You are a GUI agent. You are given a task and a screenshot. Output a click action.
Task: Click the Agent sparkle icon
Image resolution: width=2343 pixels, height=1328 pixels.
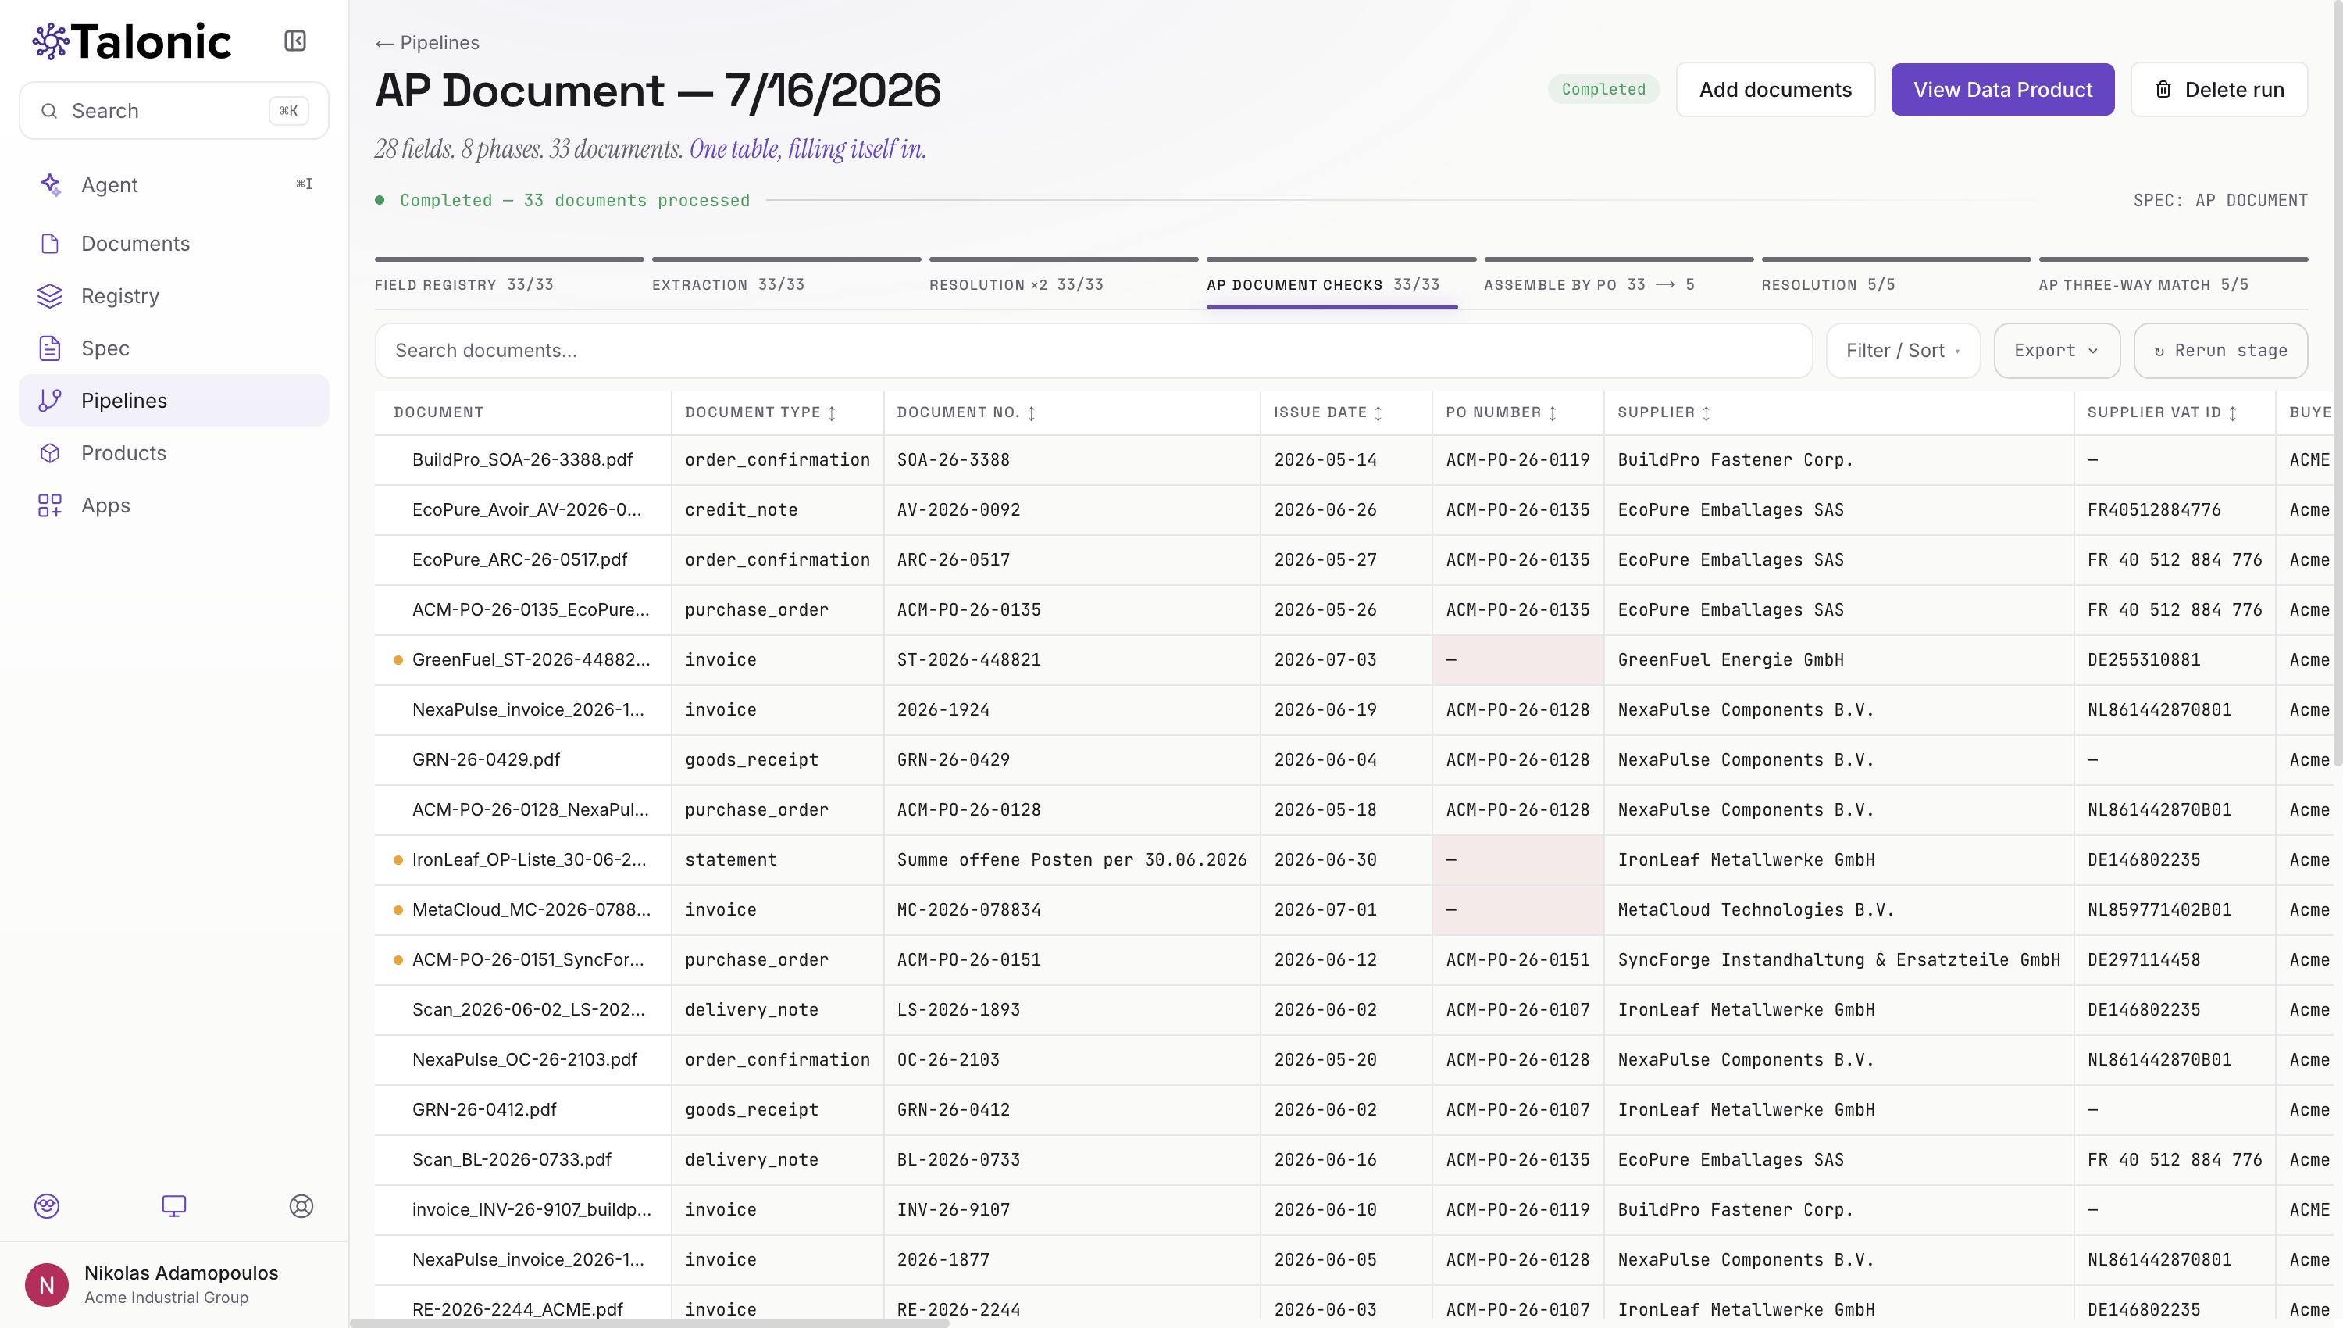click(50, 184)
